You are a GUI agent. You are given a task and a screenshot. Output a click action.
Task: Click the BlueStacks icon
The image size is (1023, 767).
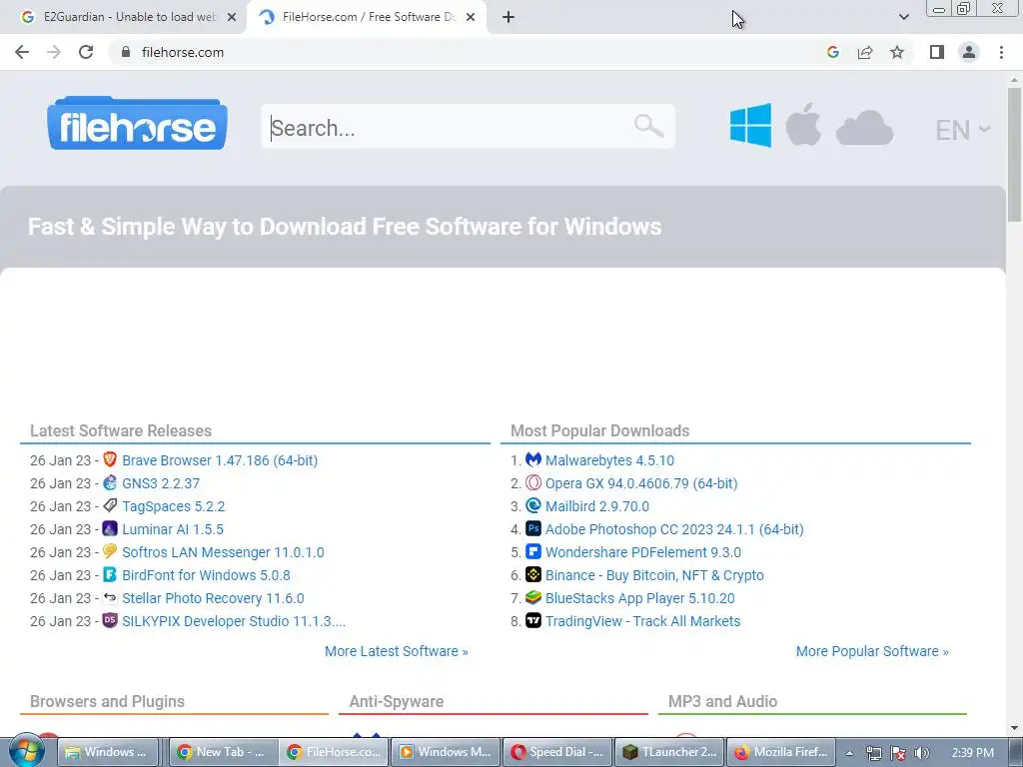coord(533,597)
